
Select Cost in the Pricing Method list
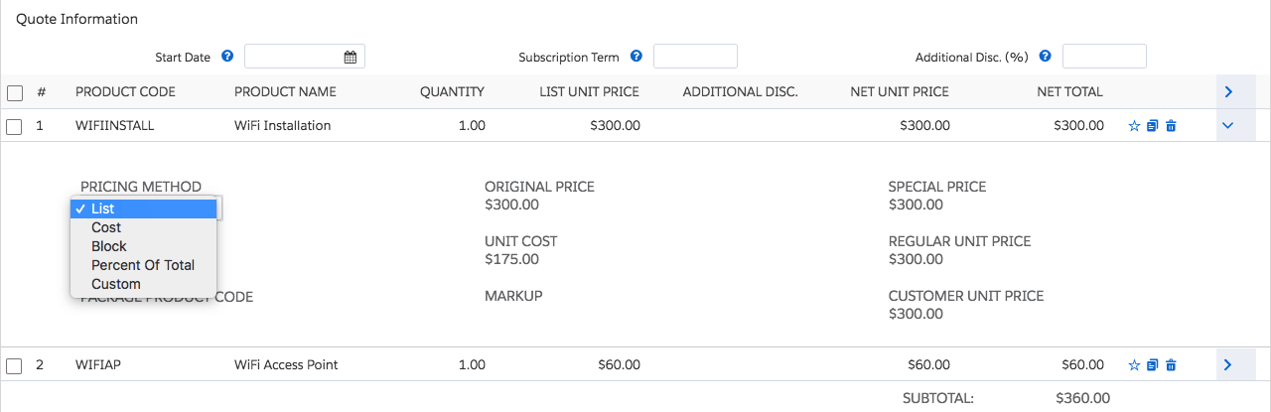[x=106, y=227]
